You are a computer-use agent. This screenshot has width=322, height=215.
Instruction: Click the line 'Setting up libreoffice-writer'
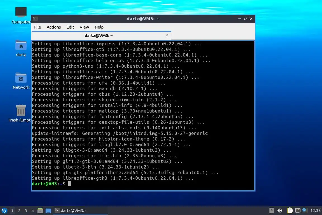115,77
